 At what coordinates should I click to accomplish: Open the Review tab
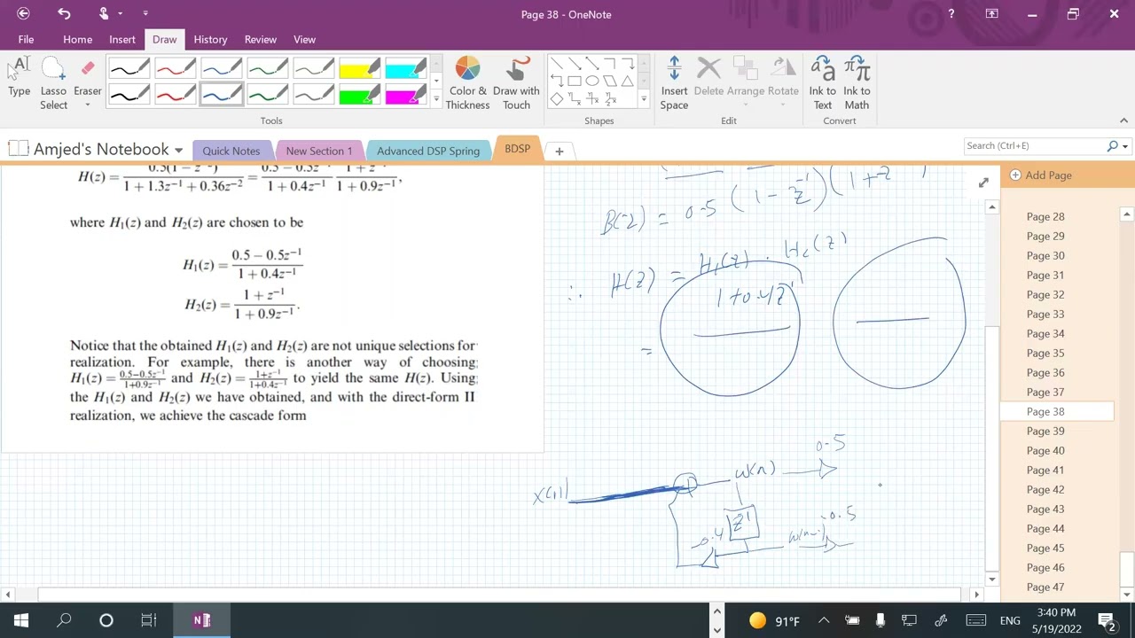pos(261,39)
